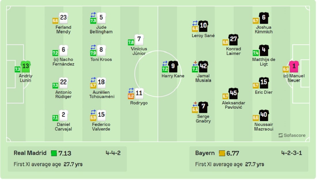This screenshot has width=317, height=180.
Task: Click the substitution arrows beside Rodrygo
Action: pos(131,90)
